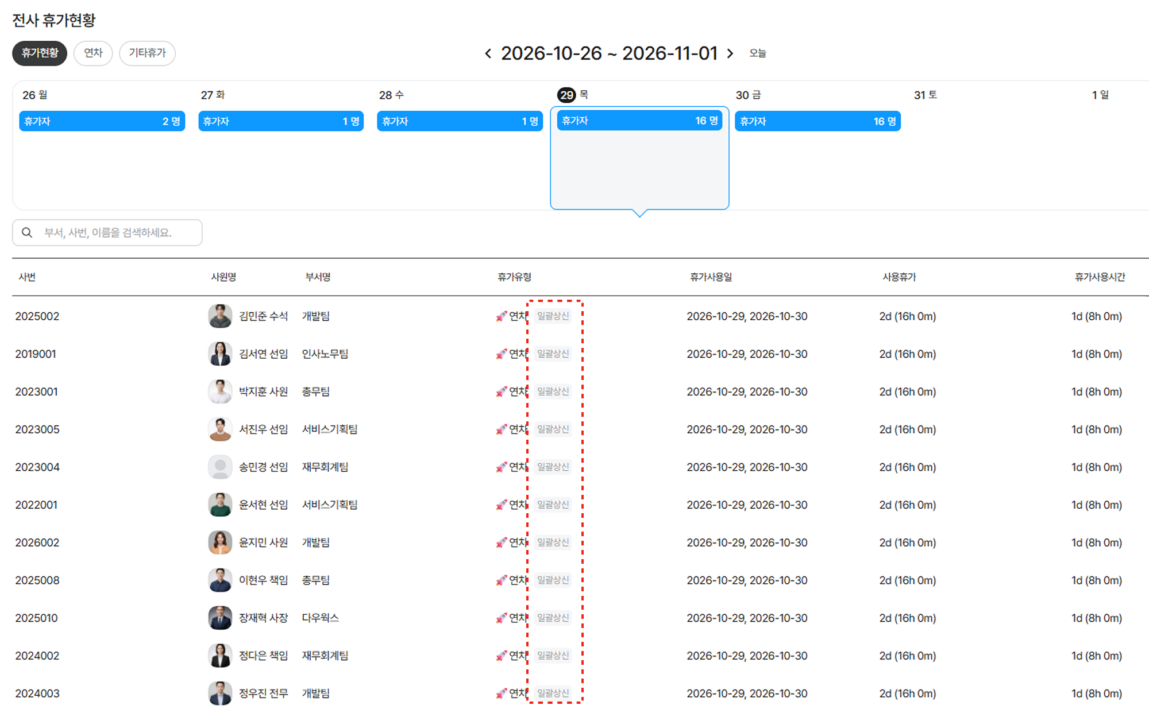This screenshot has height=713, width=1149.
Task: Select 28 수 휴가자 1 명 bar
Action: [460, 121]
